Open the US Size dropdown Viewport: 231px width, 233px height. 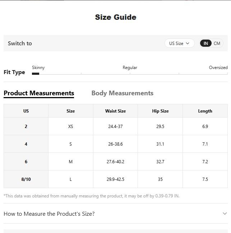[179, 43]
